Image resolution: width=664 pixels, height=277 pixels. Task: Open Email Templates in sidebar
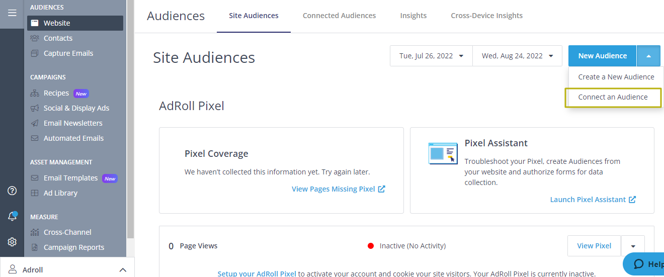point(70,178)
